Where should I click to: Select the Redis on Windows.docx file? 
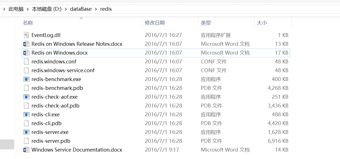60,53
